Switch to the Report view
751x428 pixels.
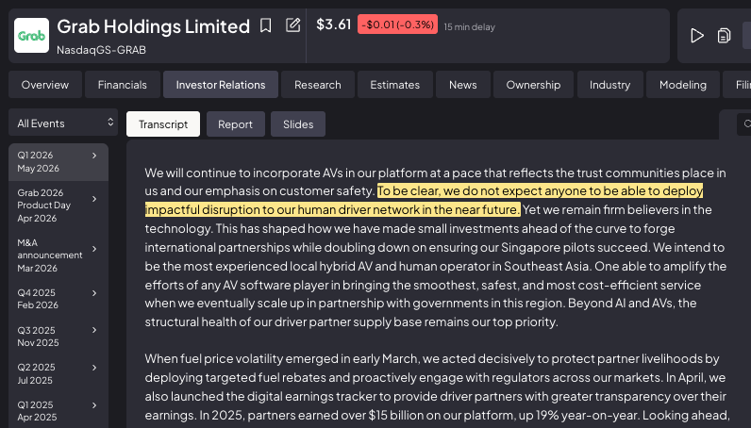[x=235, y=124]
